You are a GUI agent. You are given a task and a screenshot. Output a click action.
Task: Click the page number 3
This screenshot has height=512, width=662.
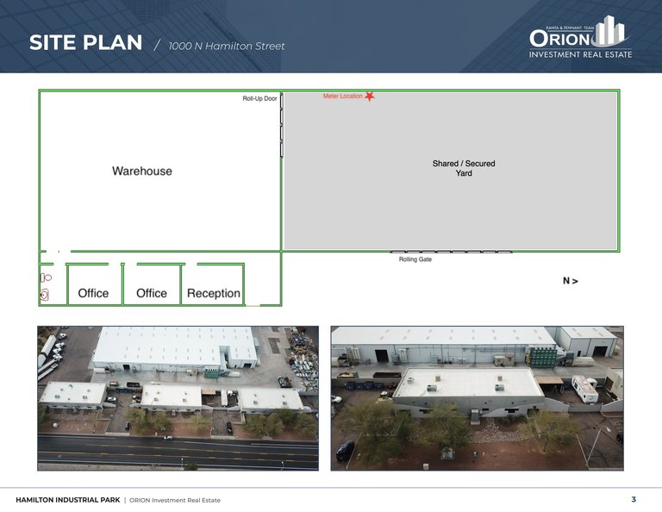click(634, 499)
